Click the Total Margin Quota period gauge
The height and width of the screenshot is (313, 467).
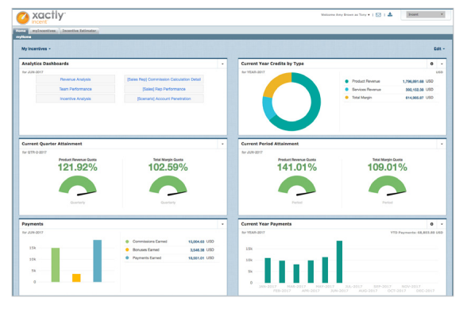click(x=388, y=186)
